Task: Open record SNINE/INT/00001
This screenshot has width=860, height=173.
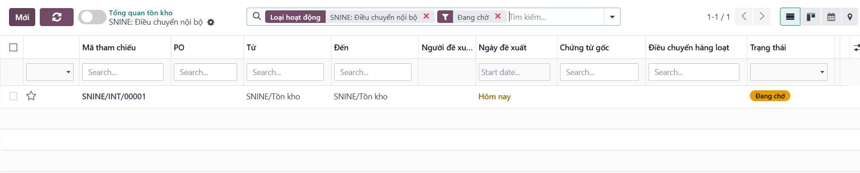Action: tap(114, 97)
